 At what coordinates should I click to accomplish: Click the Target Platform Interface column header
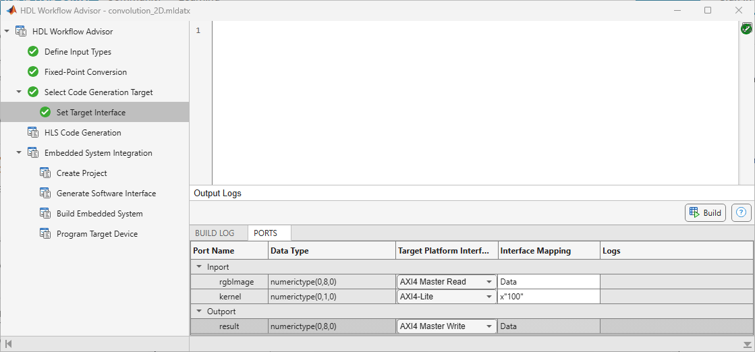point(447,251)
